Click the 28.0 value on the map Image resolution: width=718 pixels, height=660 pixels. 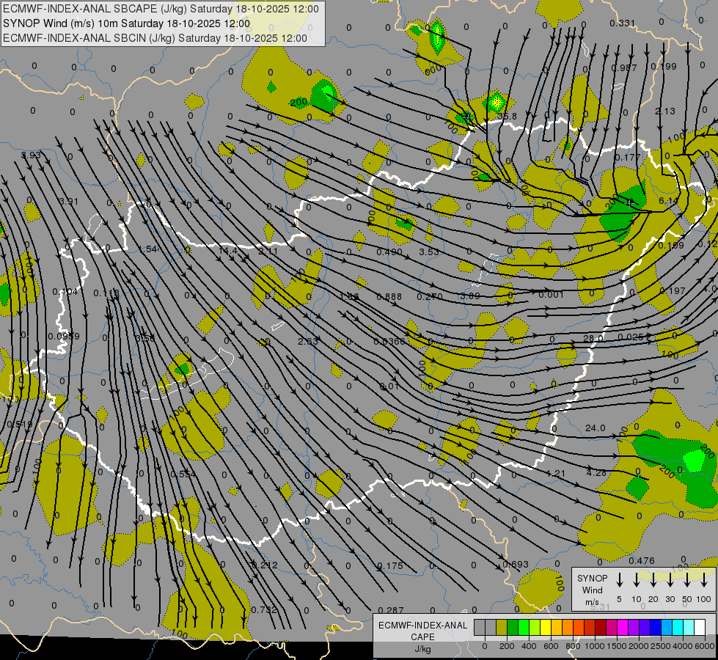pos(593,339)
